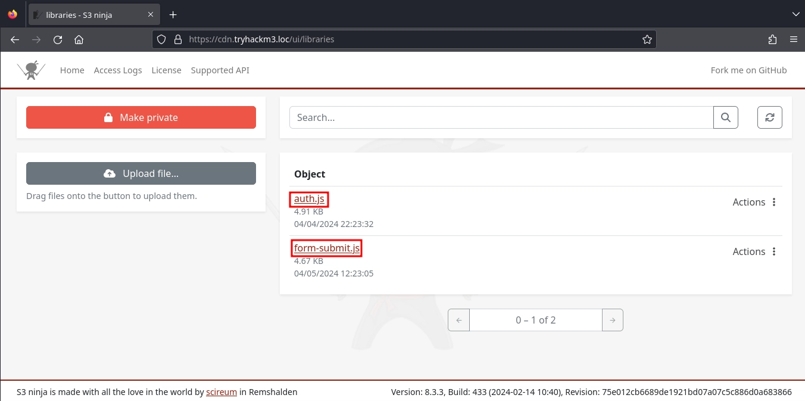This screenshot has width=805, height=401.
Task: Focus the Search objects input field
Action: [501, 117]
